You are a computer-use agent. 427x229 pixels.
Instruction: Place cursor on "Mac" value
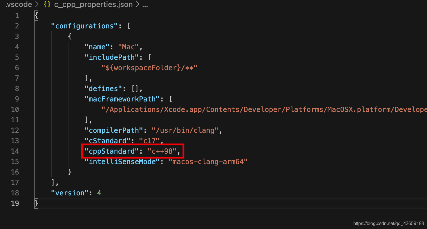click(x=129, y=47)
